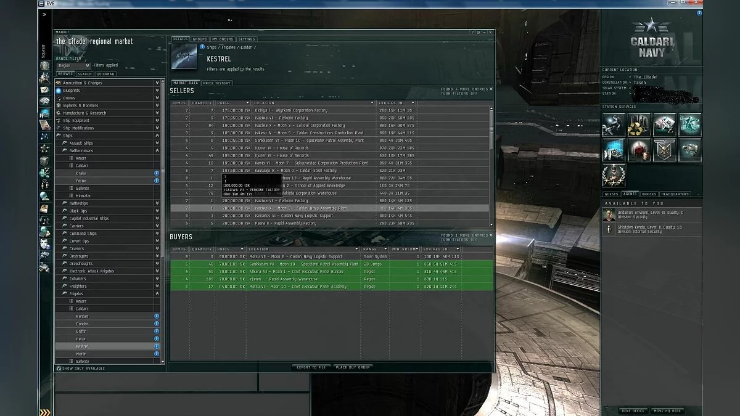The image size is (740, 416).
Task: Open the mail envelope icon in sidebar
Action: pyautogui.click(x=44, y=89)
